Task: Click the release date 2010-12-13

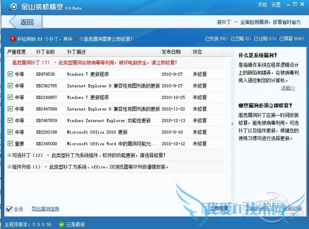Action: coord(173,120)
